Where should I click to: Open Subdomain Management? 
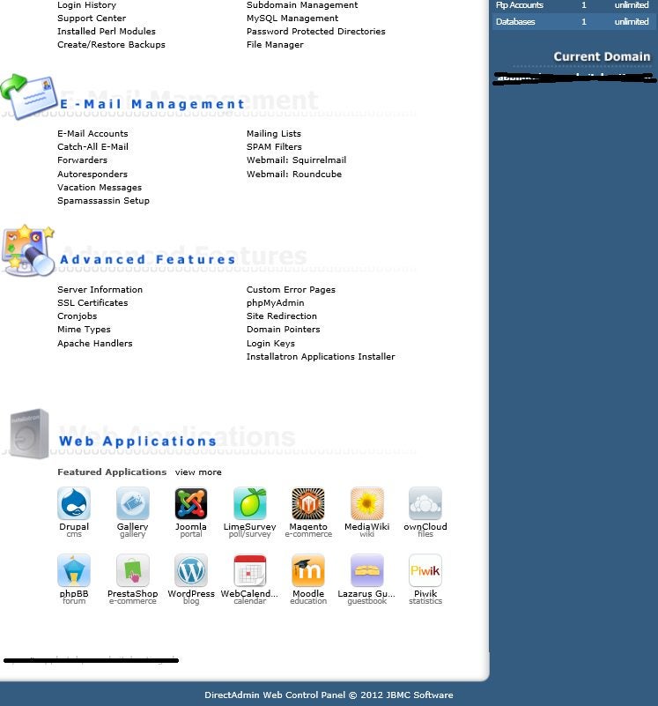(x=302, y=5)
